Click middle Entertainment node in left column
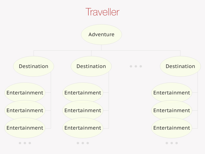 click(x=25, y=110)
